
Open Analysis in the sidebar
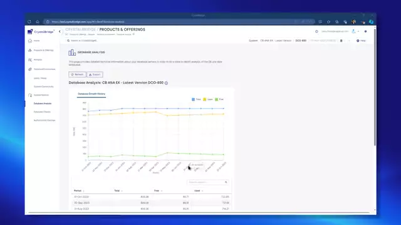point(38,60)
